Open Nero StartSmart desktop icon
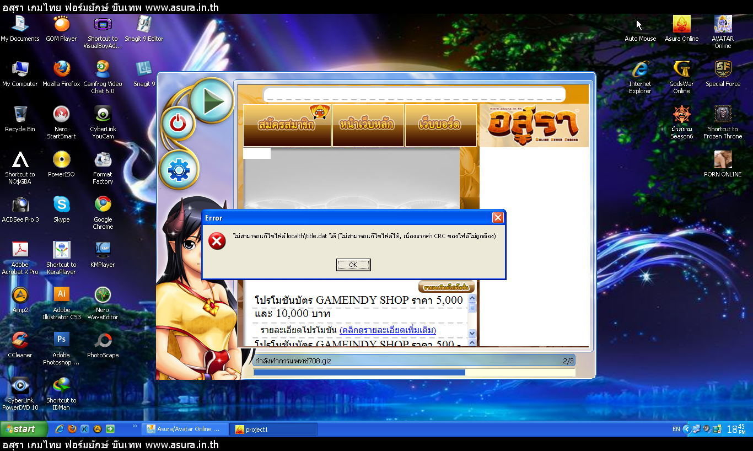Viewport: 753px width, 451px height. point(61,122)
